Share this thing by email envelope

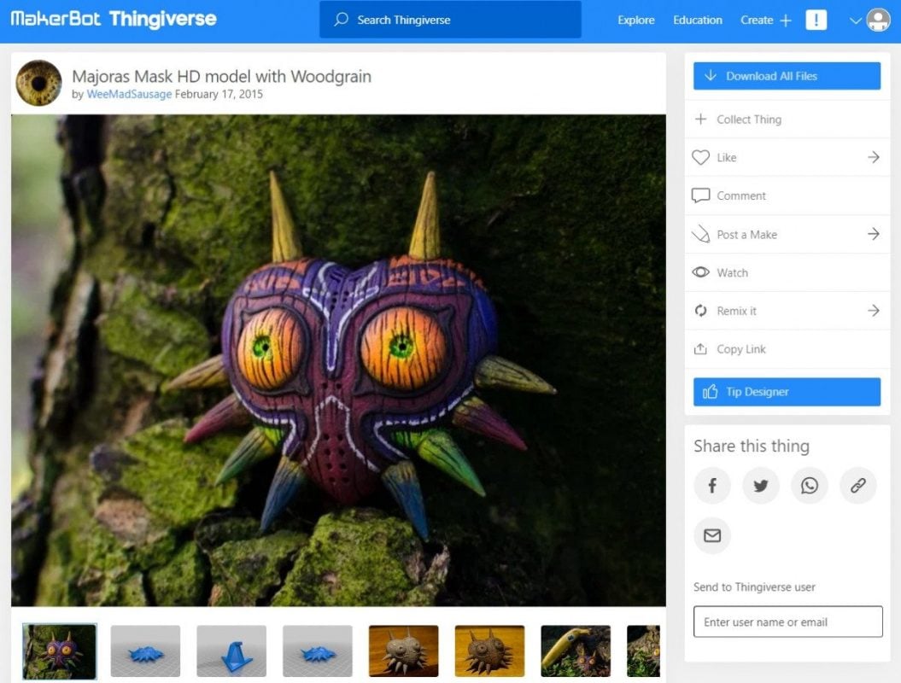[x=712, y=535]
